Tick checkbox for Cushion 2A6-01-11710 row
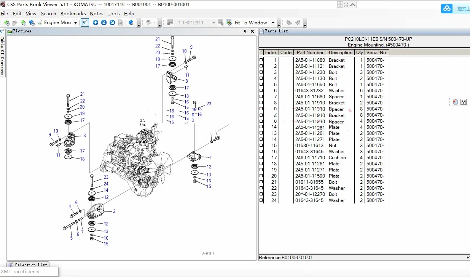The image size is (470, 277). tap(261, 158)
